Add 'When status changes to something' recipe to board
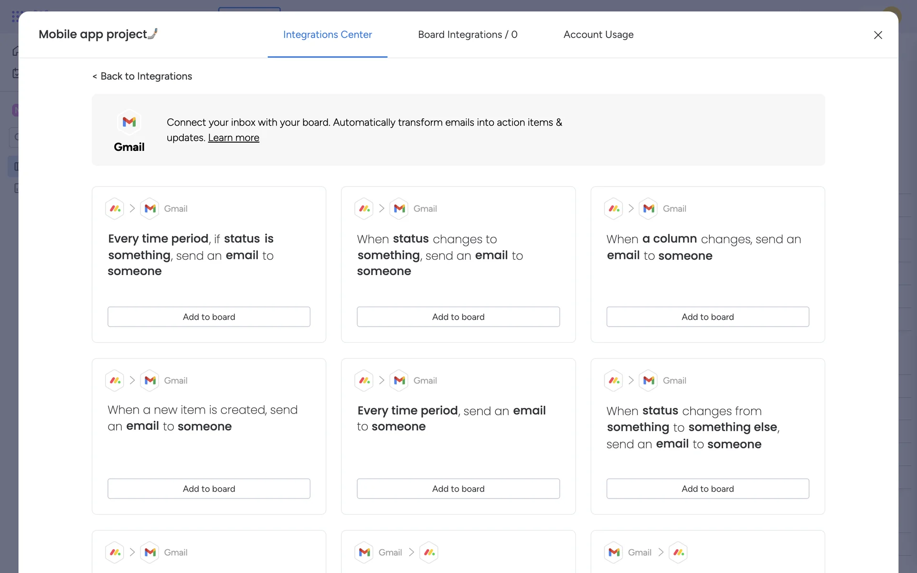 (x=458, y=317)
